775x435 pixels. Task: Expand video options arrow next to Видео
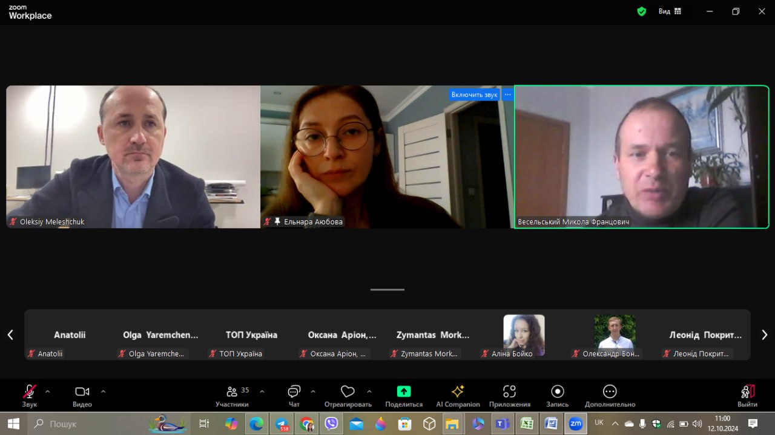pos(103,391)
